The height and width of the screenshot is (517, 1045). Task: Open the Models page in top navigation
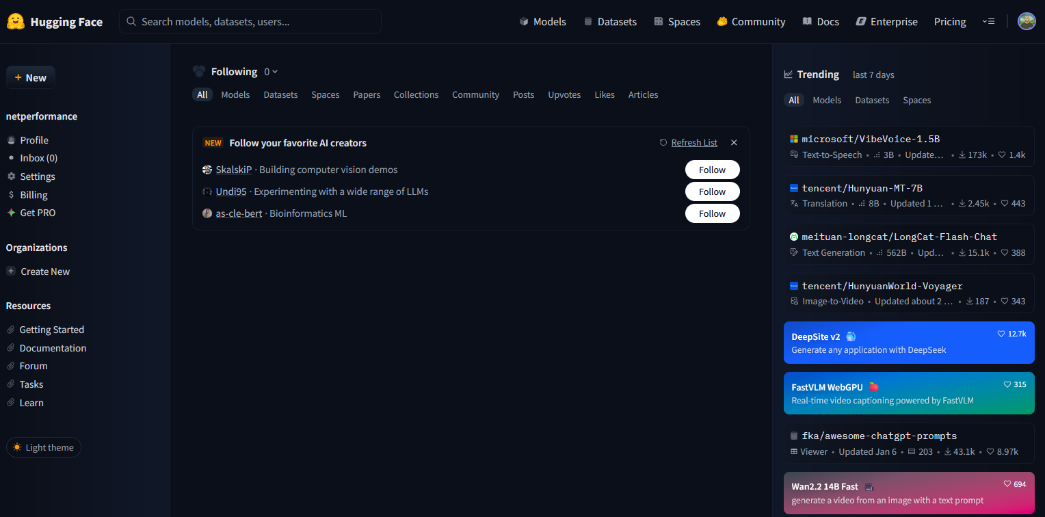[542, 22]
